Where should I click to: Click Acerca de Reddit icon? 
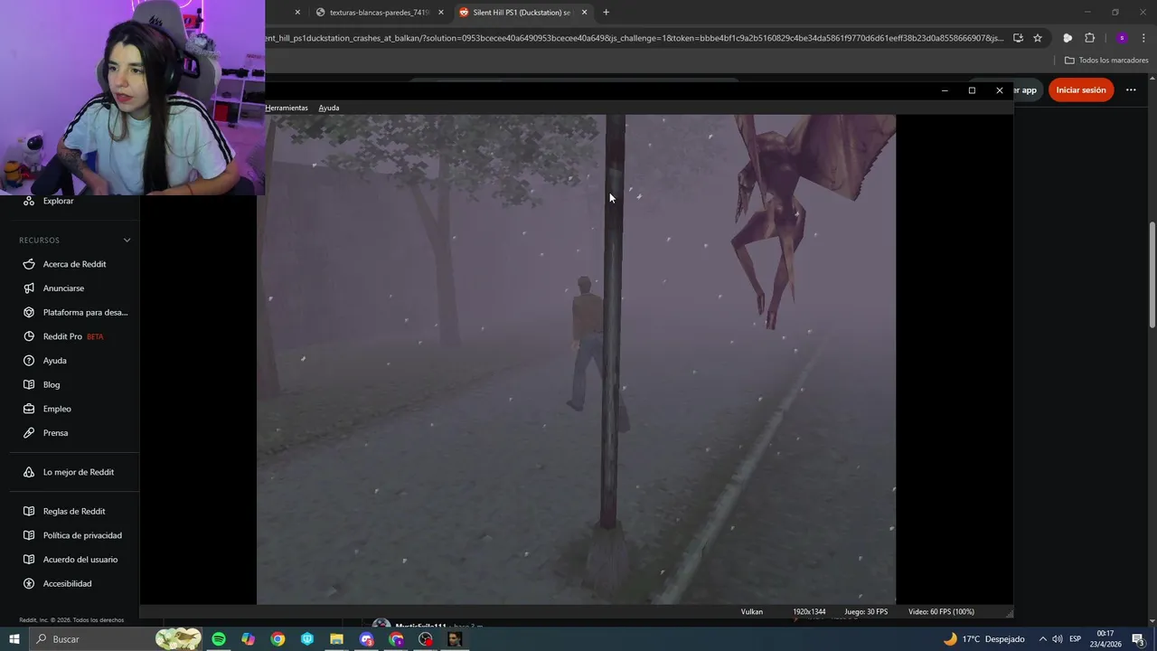(28, 264)
